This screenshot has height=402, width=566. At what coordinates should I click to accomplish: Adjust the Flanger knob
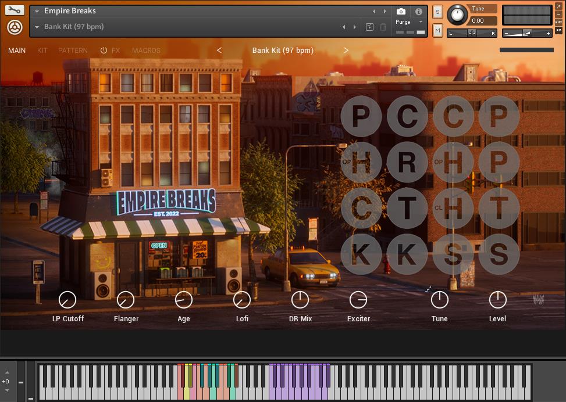click(x=126, y=300)
